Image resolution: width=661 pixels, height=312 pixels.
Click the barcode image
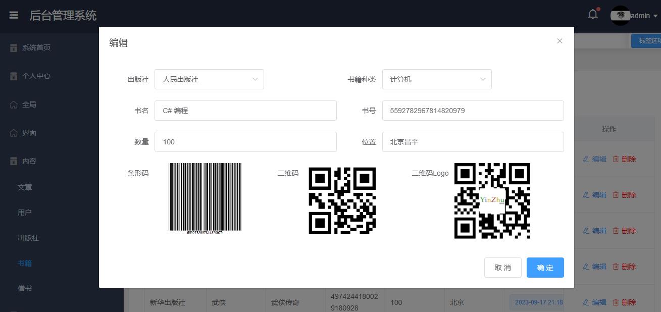coord(205,198)
